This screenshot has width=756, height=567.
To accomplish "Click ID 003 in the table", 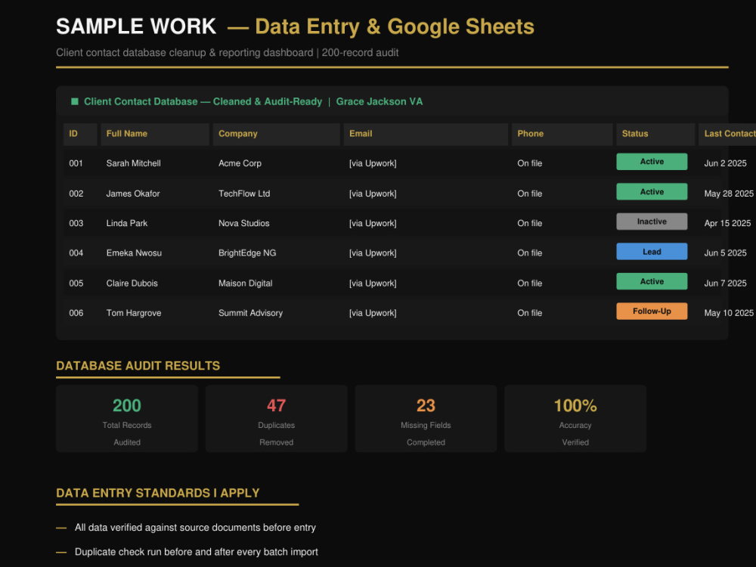I will (76, 223).
